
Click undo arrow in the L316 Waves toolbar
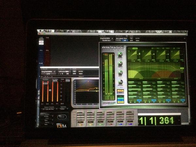point(45,76)
